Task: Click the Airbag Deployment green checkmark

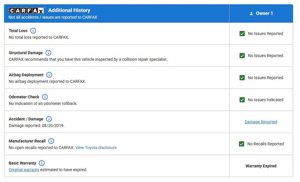Action: [x=242, y=78]
